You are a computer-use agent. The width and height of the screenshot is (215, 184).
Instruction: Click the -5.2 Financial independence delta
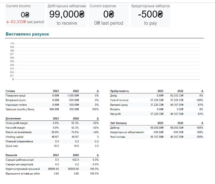(x=97, y=141)
